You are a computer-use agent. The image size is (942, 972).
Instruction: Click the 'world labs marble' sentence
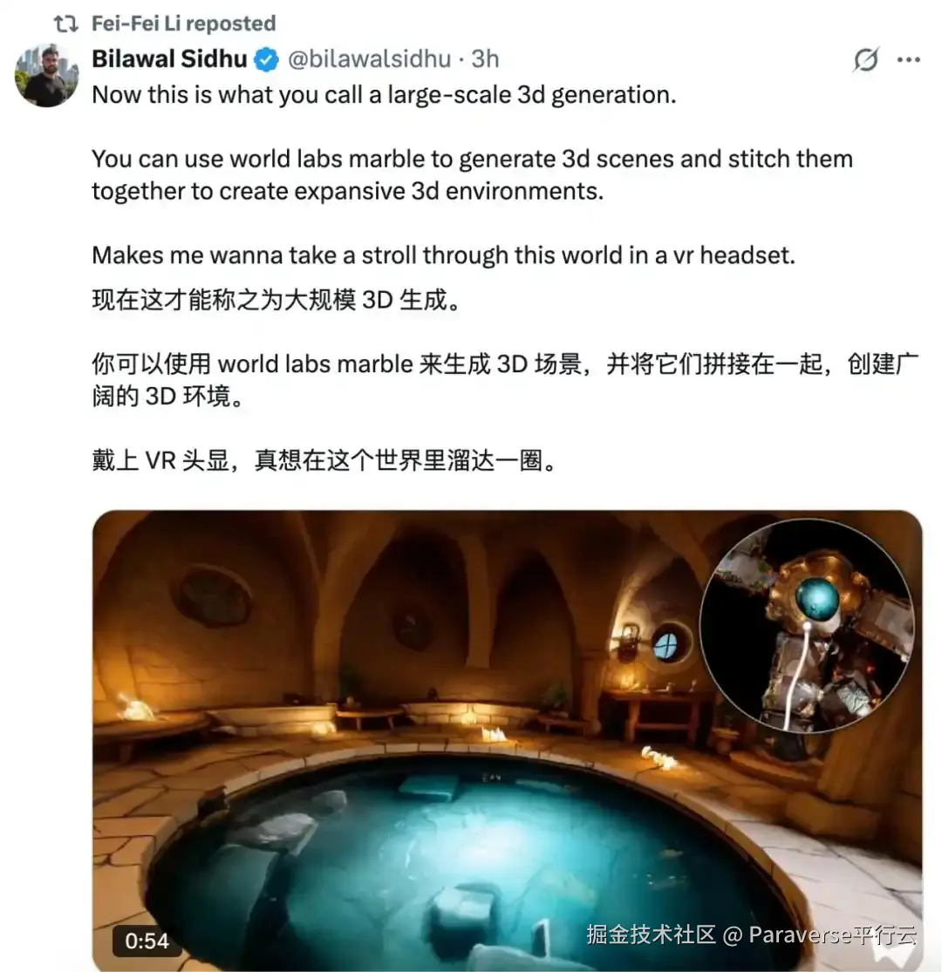click(x=473, y=175)
